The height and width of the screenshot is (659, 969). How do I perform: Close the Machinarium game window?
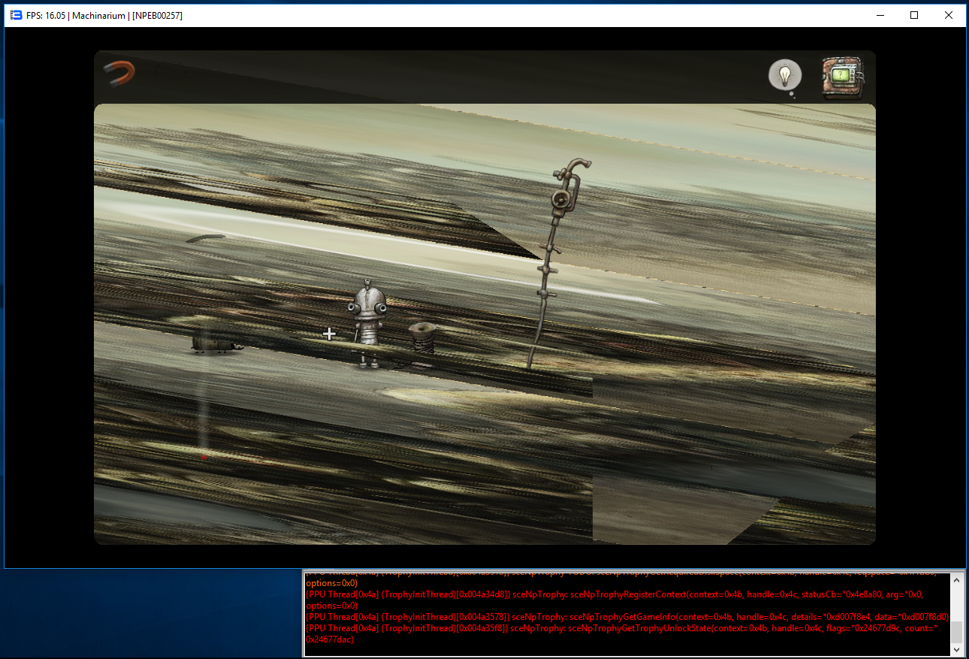(x=949, y=15)
